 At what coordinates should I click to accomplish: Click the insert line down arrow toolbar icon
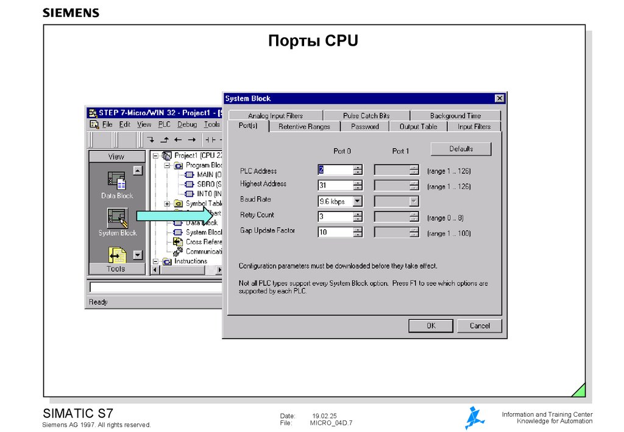151,140
